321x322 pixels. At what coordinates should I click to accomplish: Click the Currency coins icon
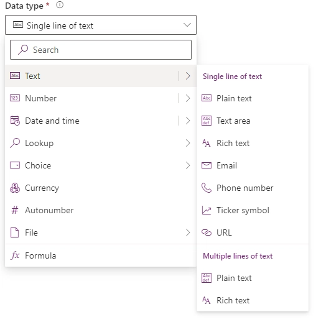click(x=15, y=188)
